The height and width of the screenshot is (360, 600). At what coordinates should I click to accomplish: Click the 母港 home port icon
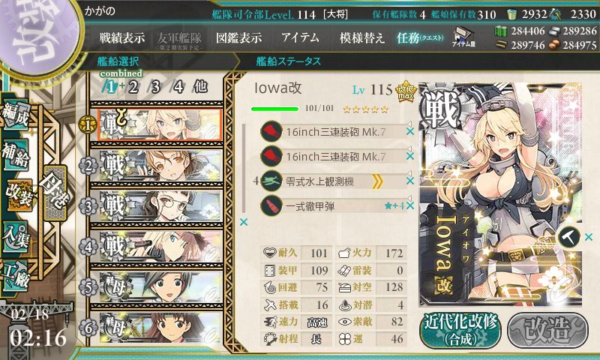(x=55, y=193)
